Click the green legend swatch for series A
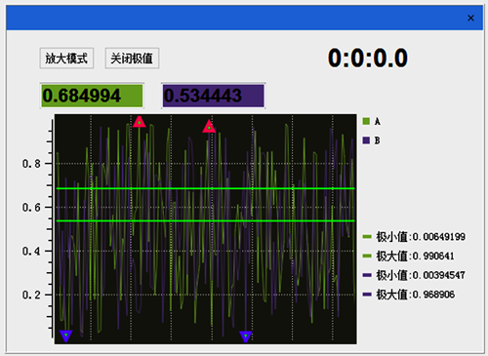The image size is (488, 356). [366, 121]
